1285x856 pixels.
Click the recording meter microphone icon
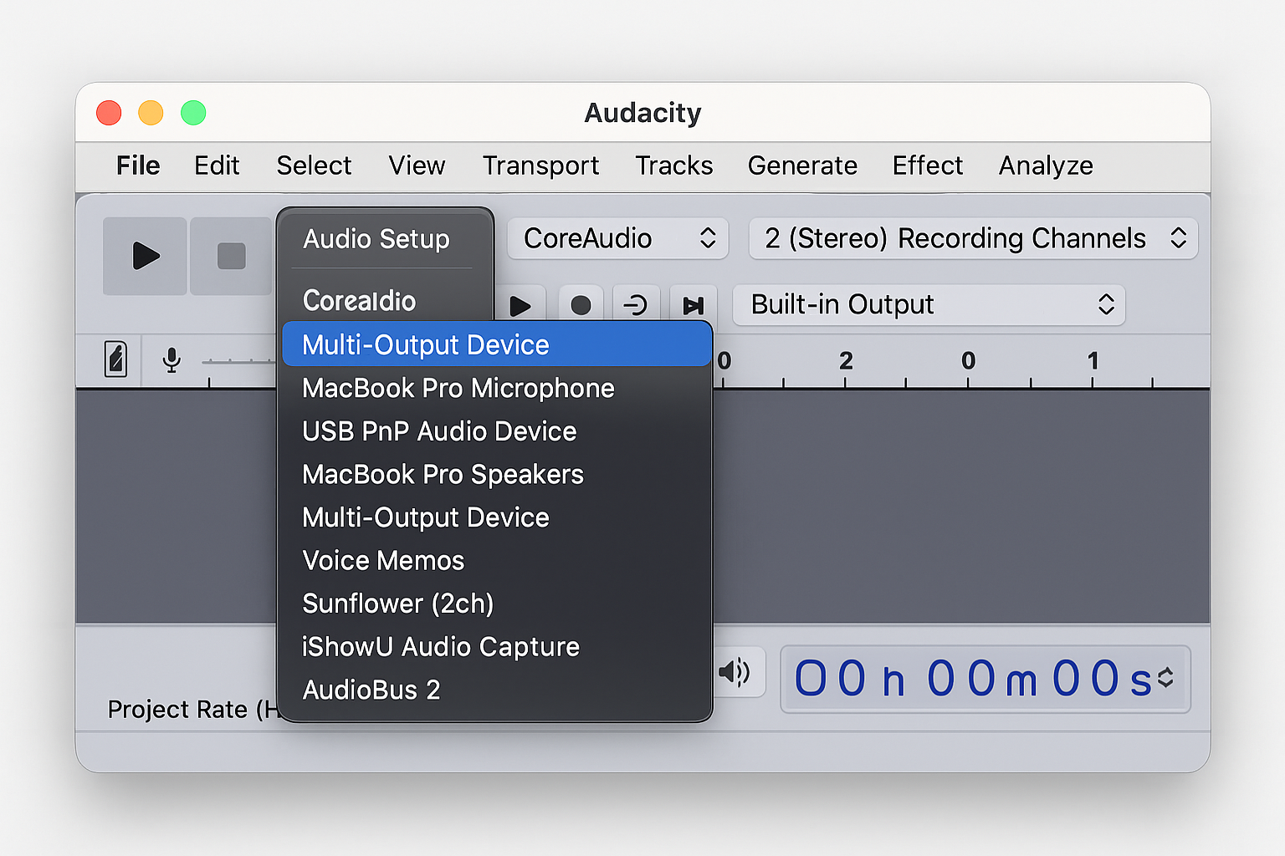(171, 359)
